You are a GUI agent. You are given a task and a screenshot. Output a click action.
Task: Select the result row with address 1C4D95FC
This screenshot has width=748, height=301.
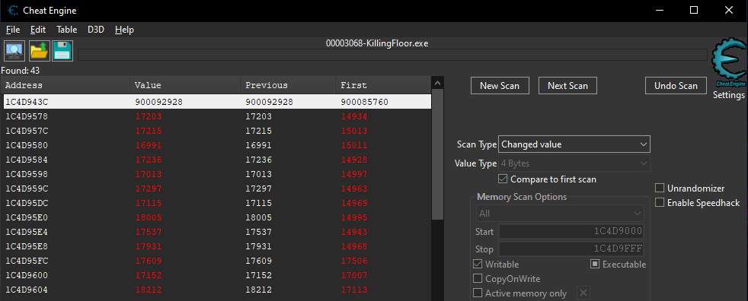pyautogui.click(x=217, y=261)
